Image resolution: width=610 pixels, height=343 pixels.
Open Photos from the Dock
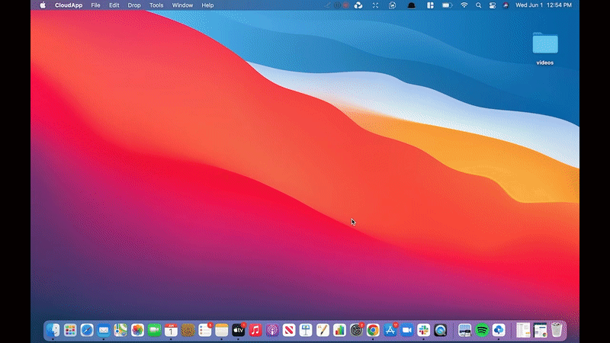click(137, 330)
